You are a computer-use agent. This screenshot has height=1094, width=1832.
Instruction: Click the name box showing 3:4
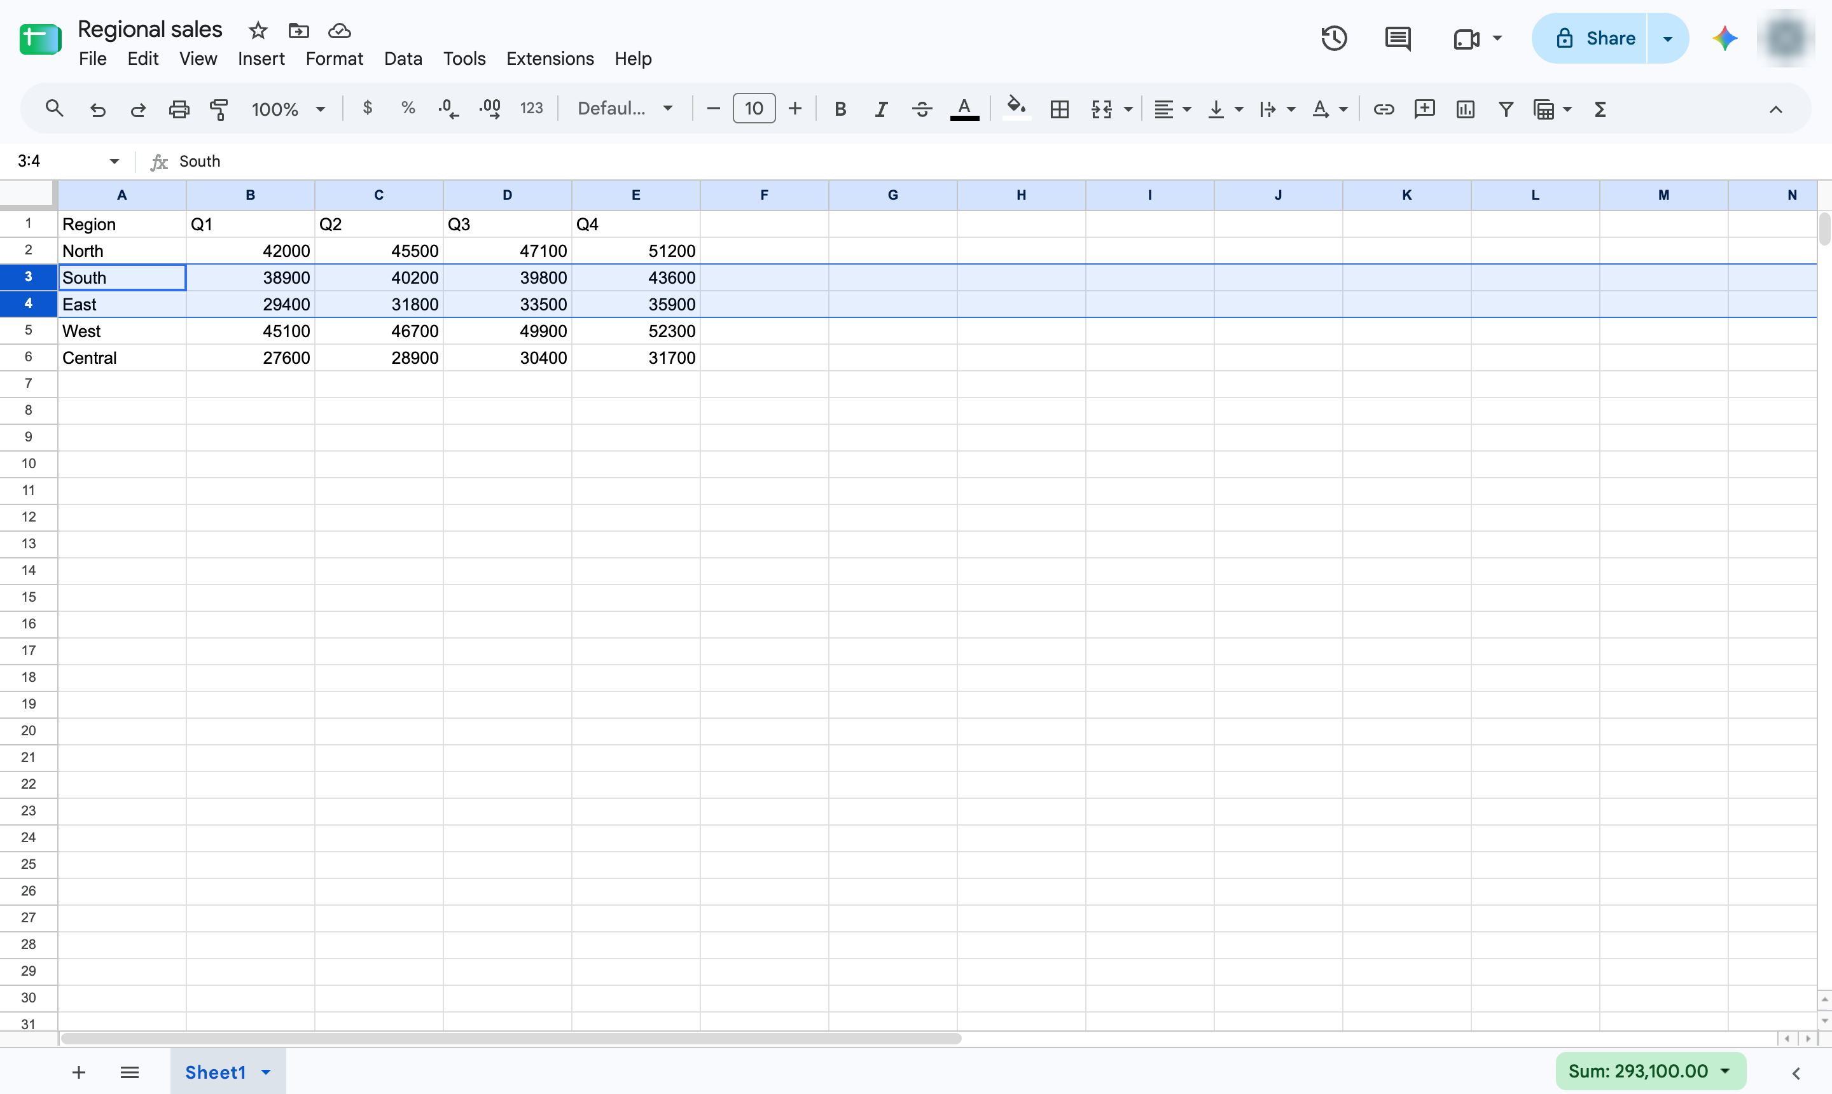[68, 161]
